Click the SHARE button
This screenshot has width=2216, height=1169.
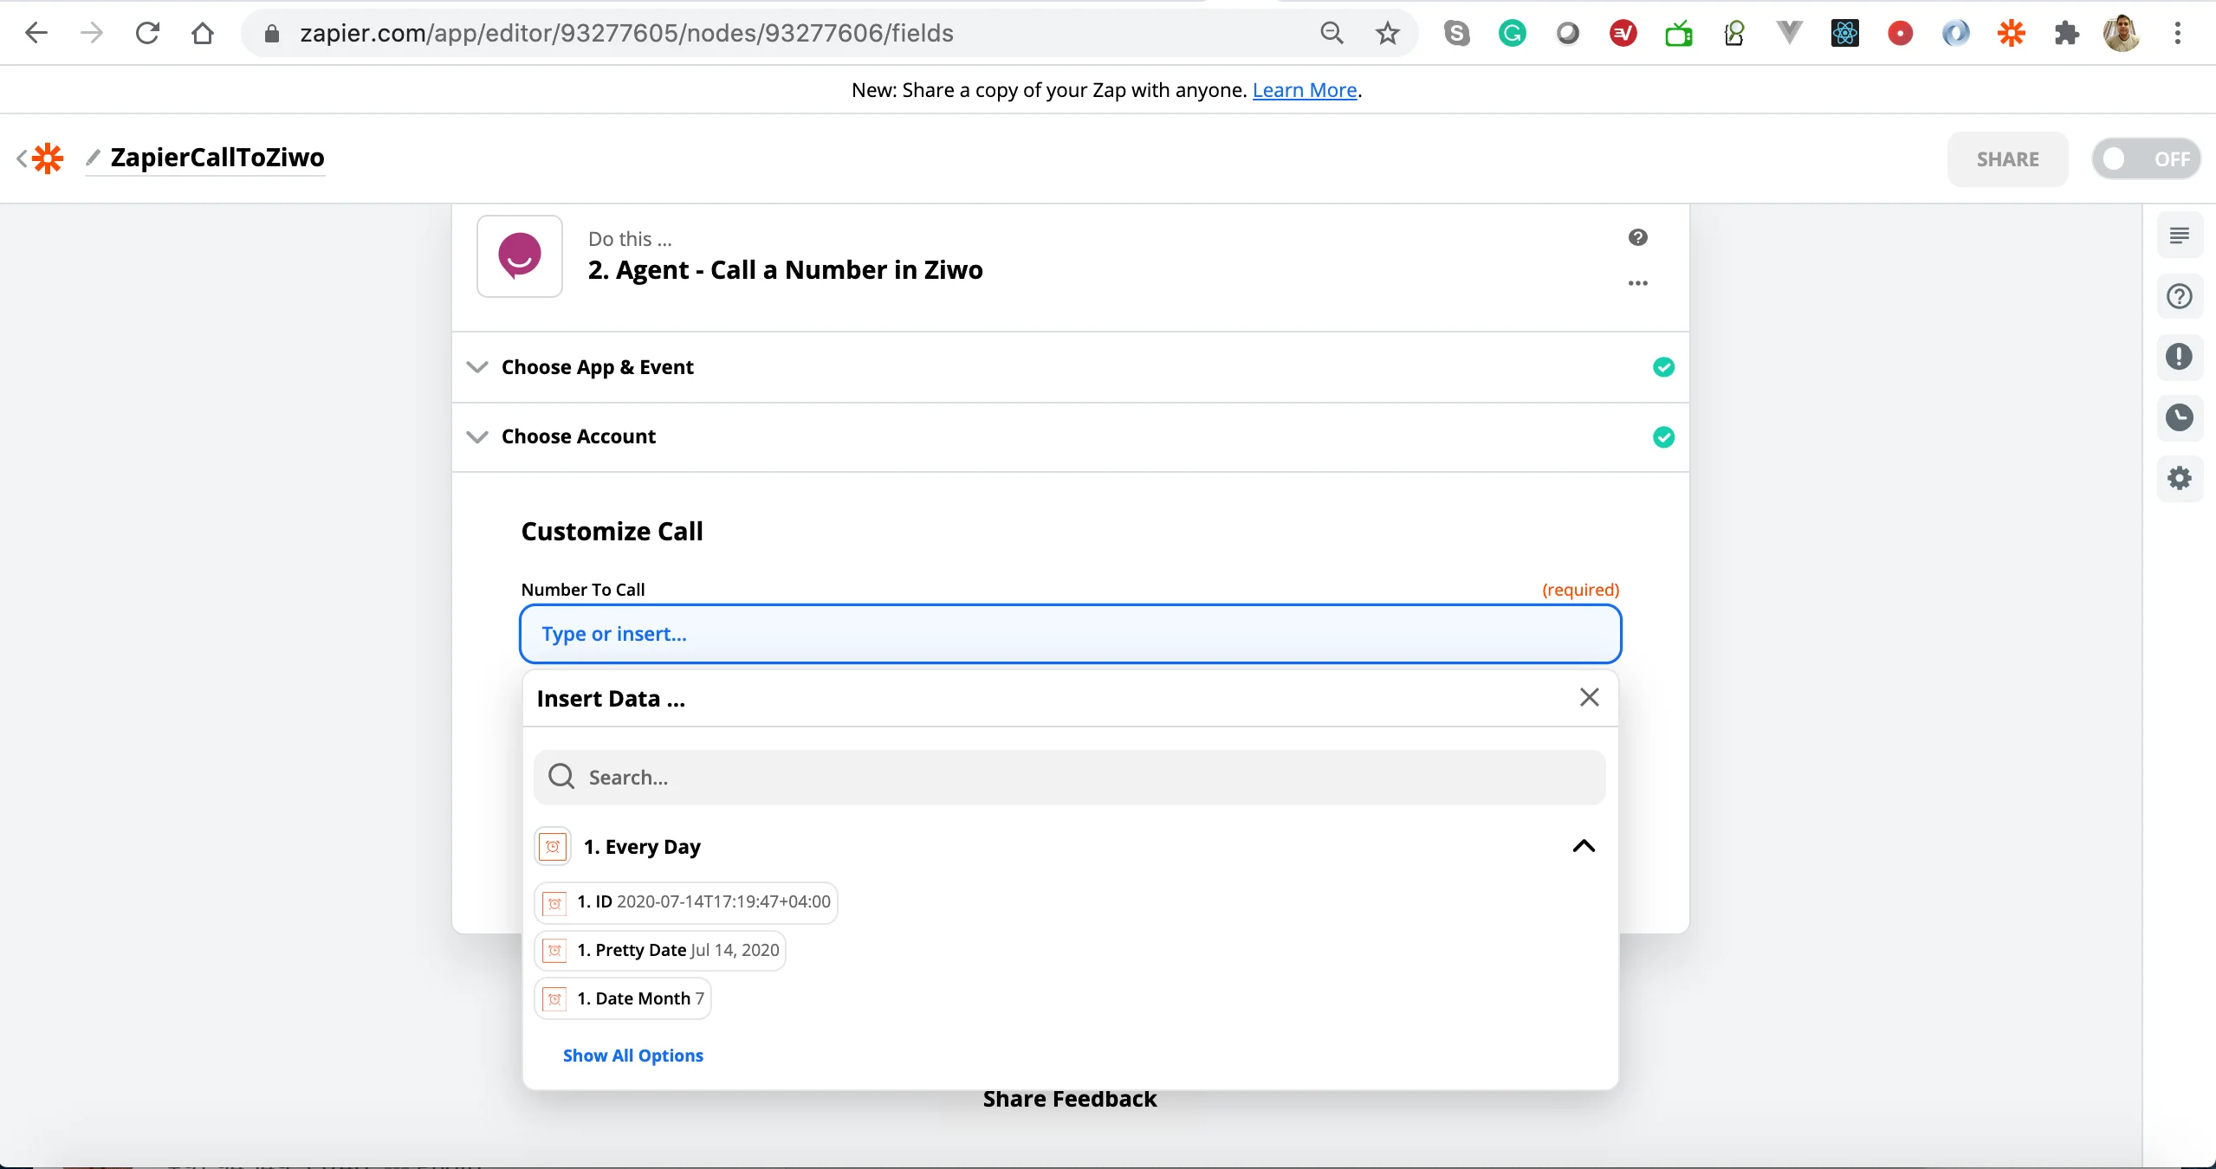click(x=2008, y=158)
